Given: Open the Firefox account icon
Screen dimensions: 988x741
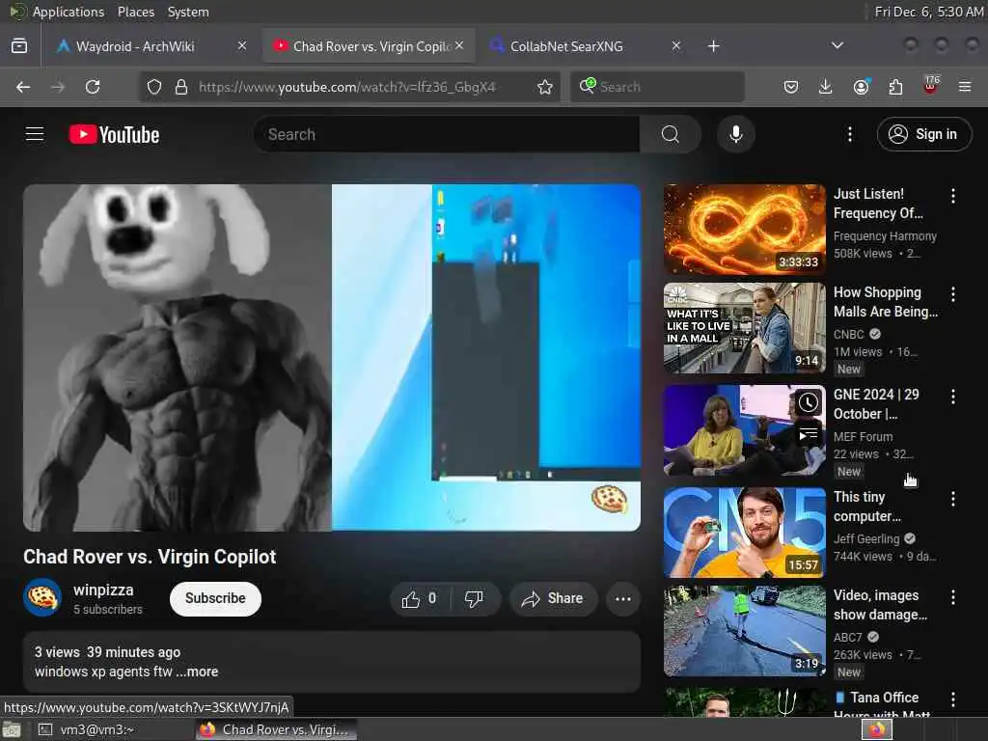Looking at the screenshot, I should 861,87.
